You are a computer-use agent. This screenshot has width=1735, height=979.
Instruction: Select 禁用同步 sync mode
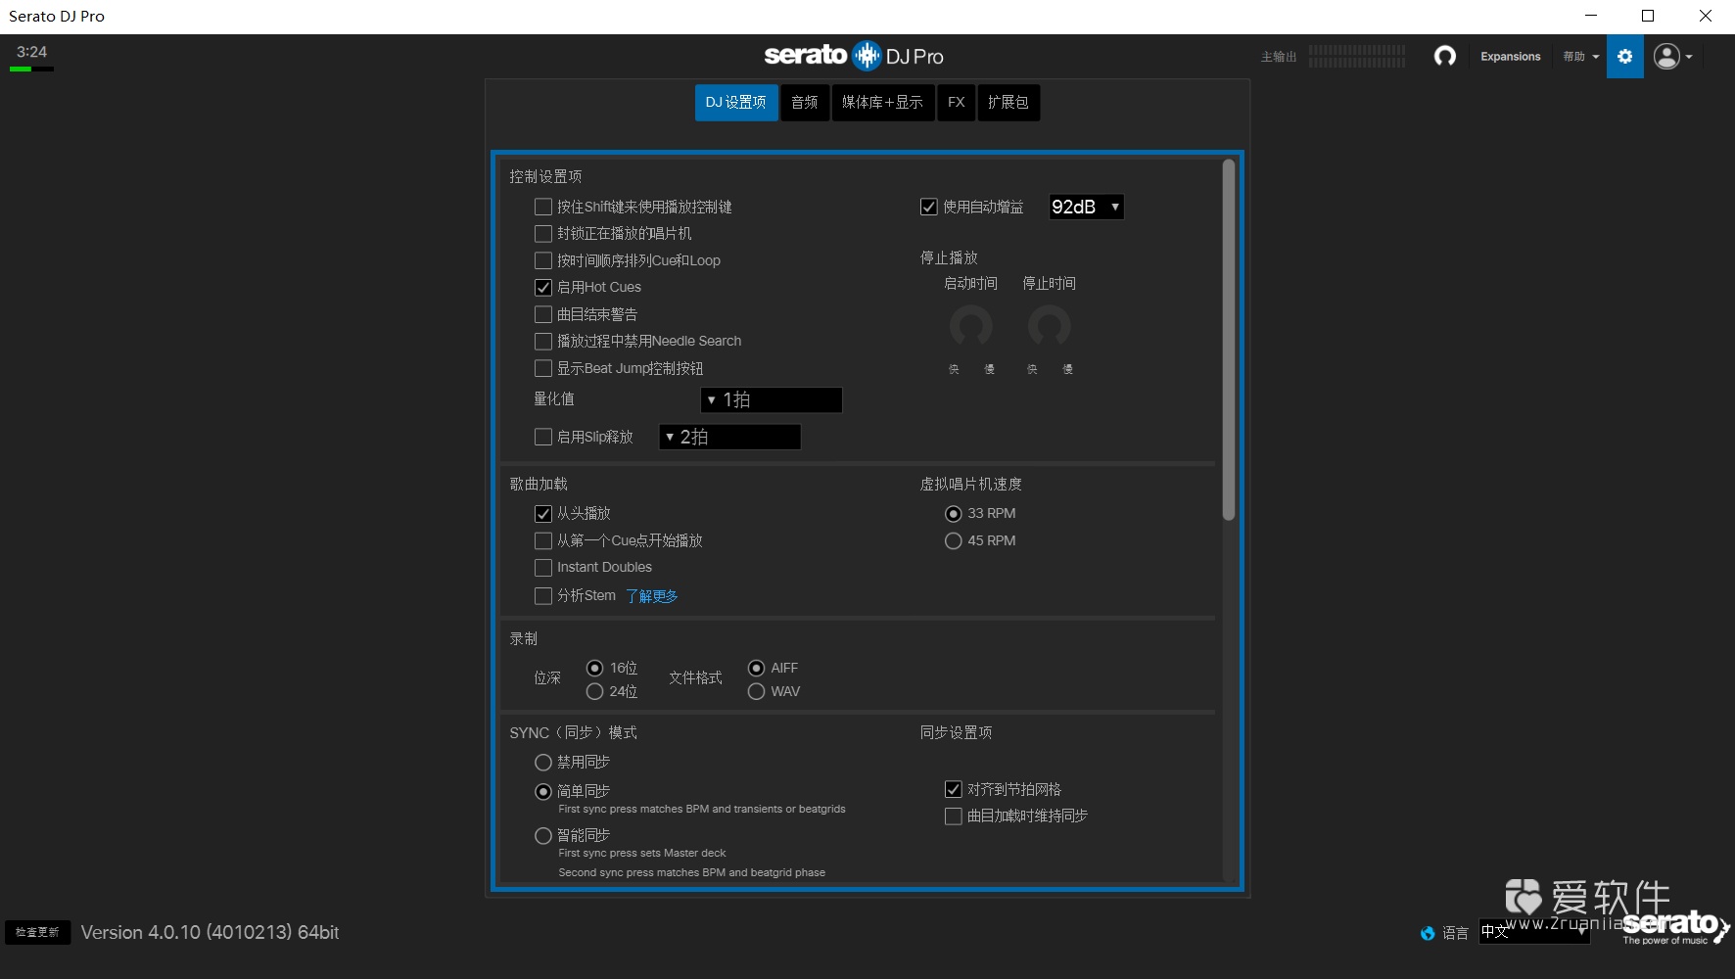coord(543,762)
